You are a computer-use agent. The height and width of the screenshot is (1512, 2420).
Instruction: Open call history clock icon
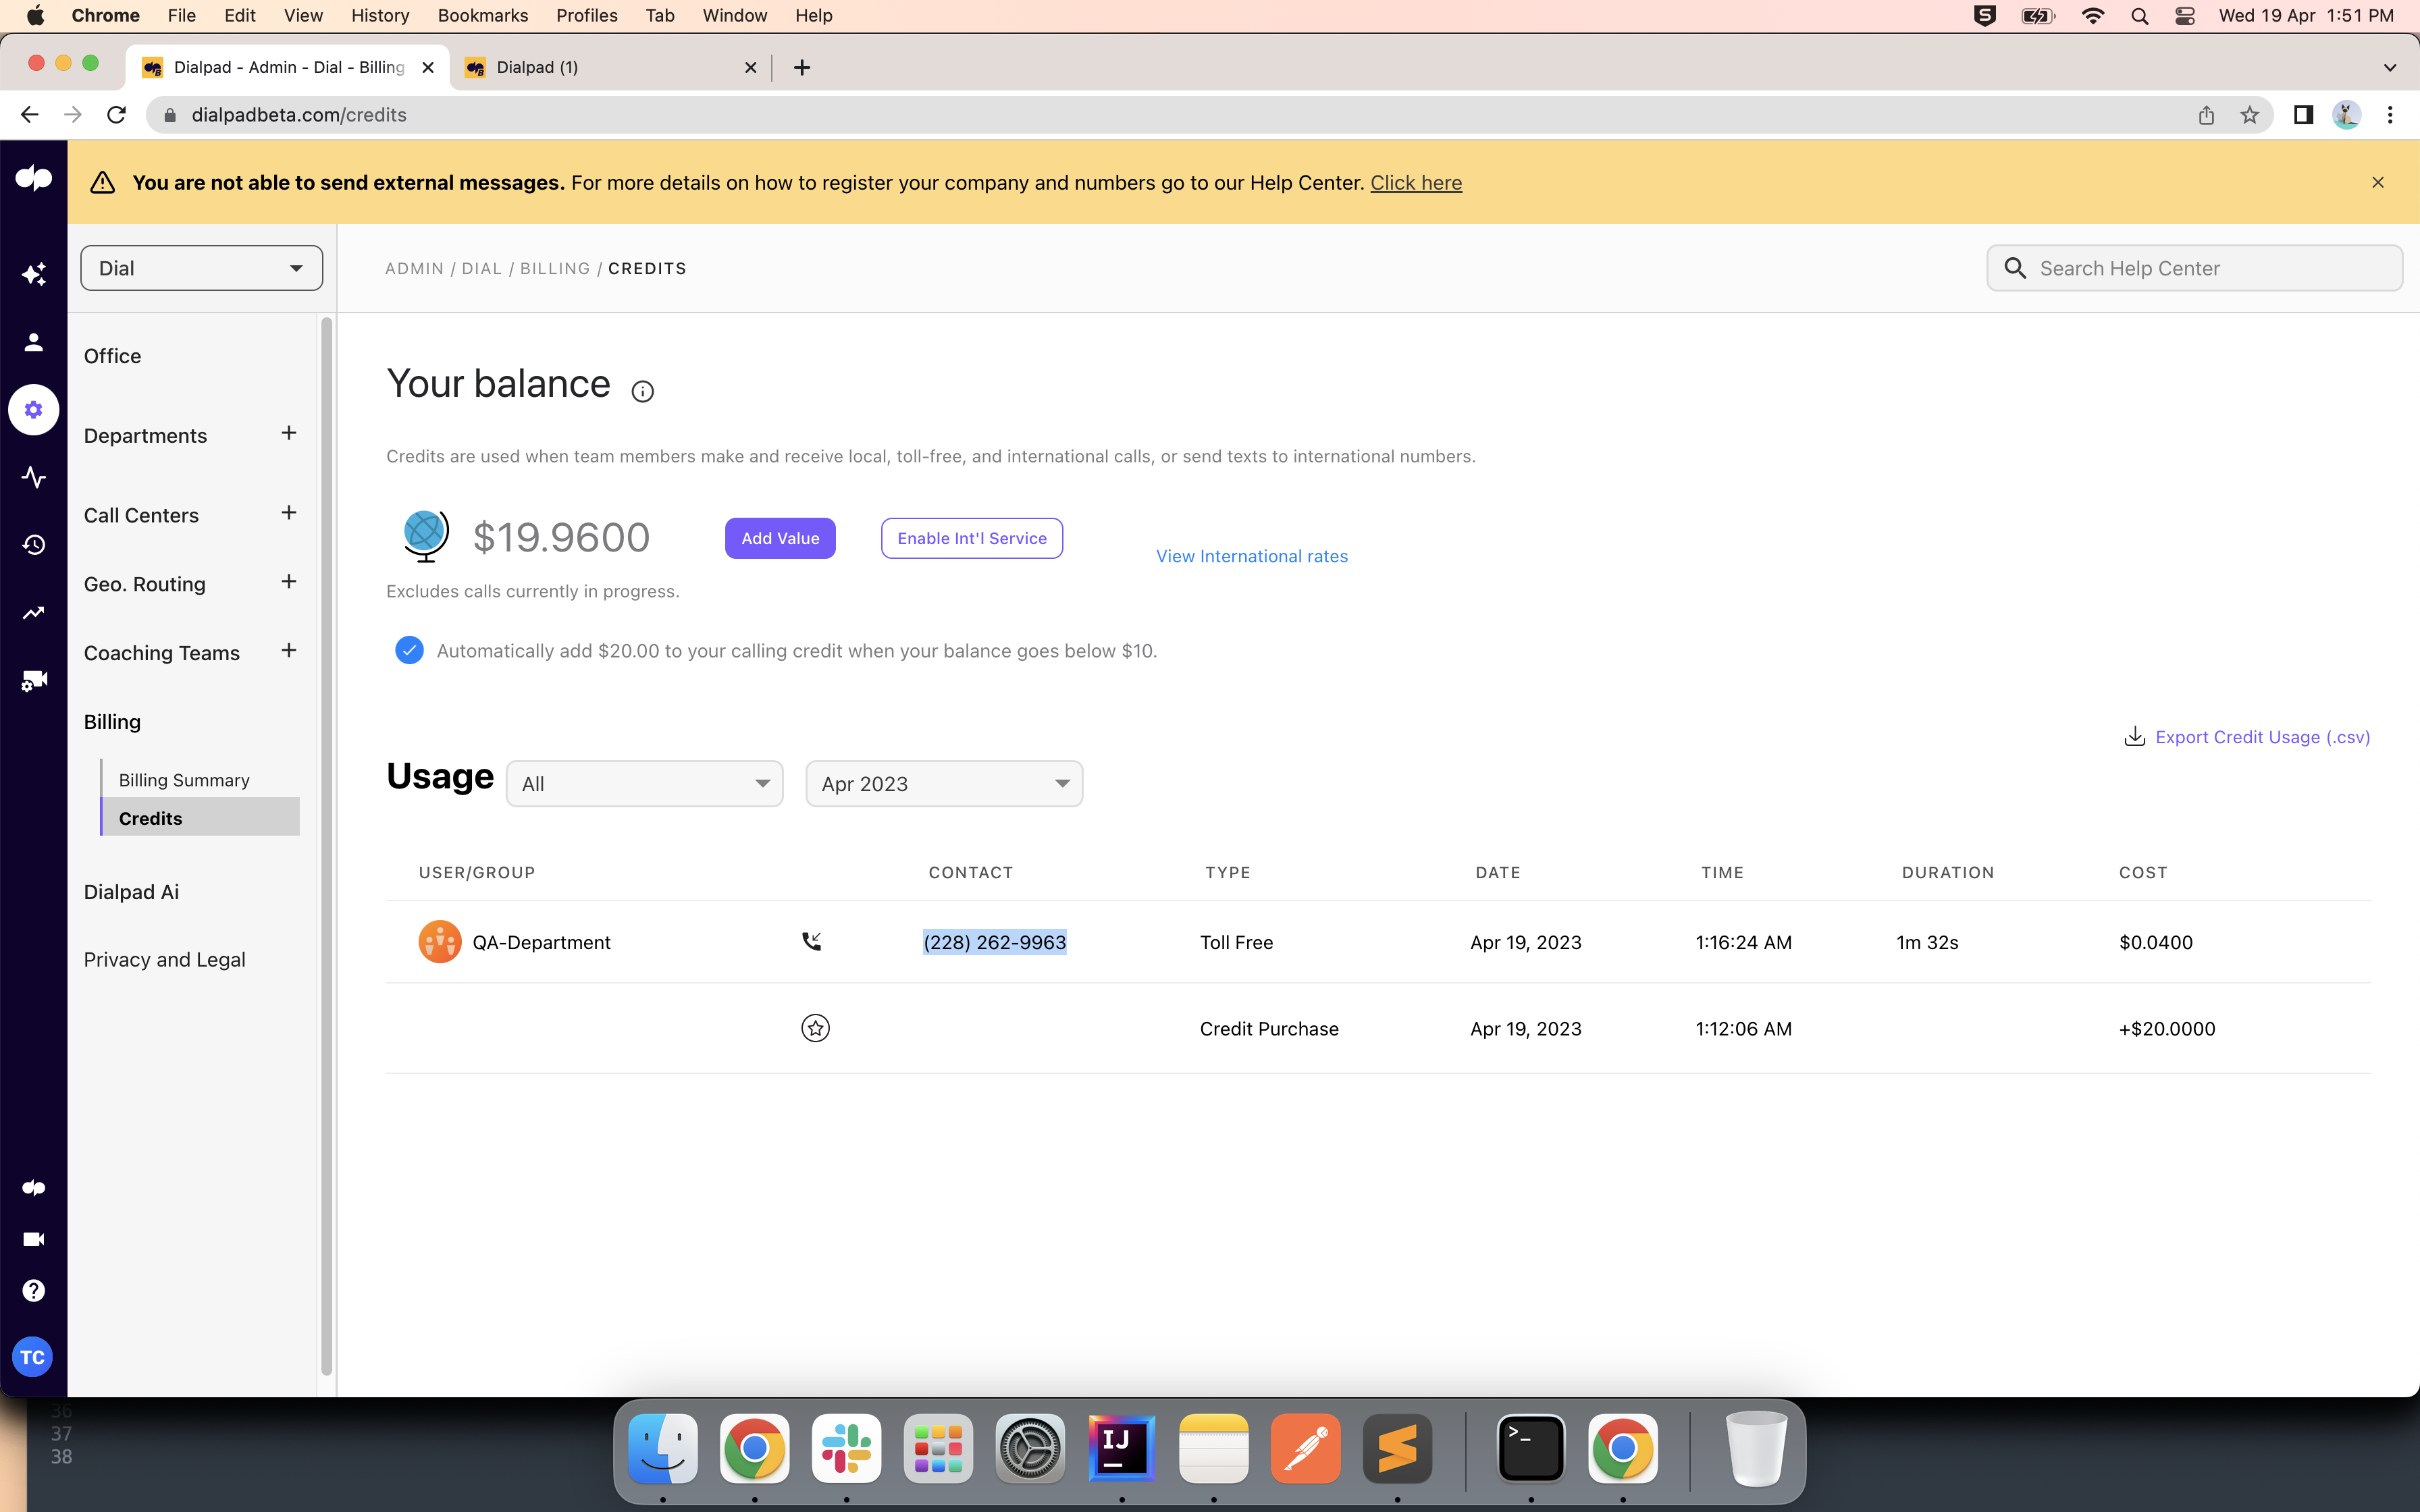pos(34,545)
